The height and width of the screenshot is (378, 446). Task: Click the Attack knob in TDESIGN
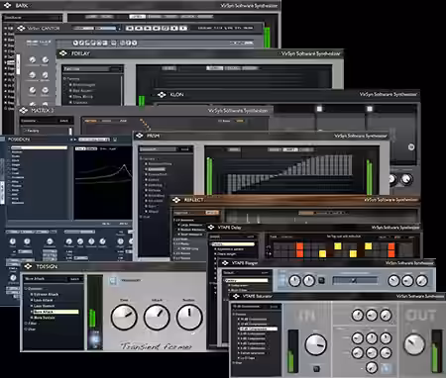coord(157,317)
